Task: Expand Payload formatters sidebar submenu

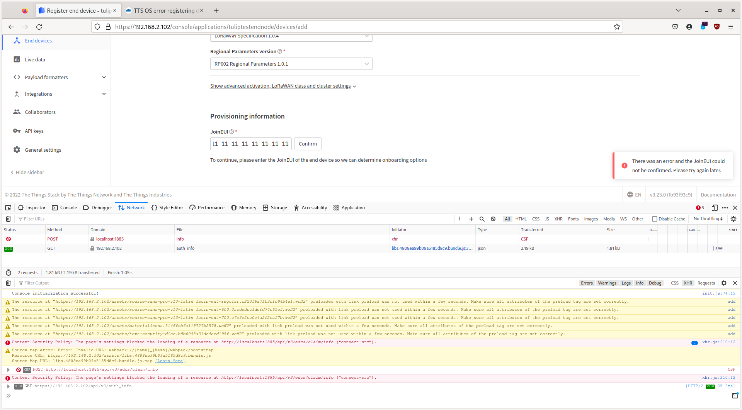Action: pos(104,77)
